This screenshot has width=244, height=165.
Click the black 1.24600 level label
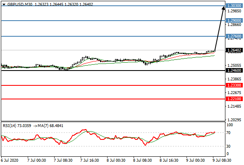point(234,71)
